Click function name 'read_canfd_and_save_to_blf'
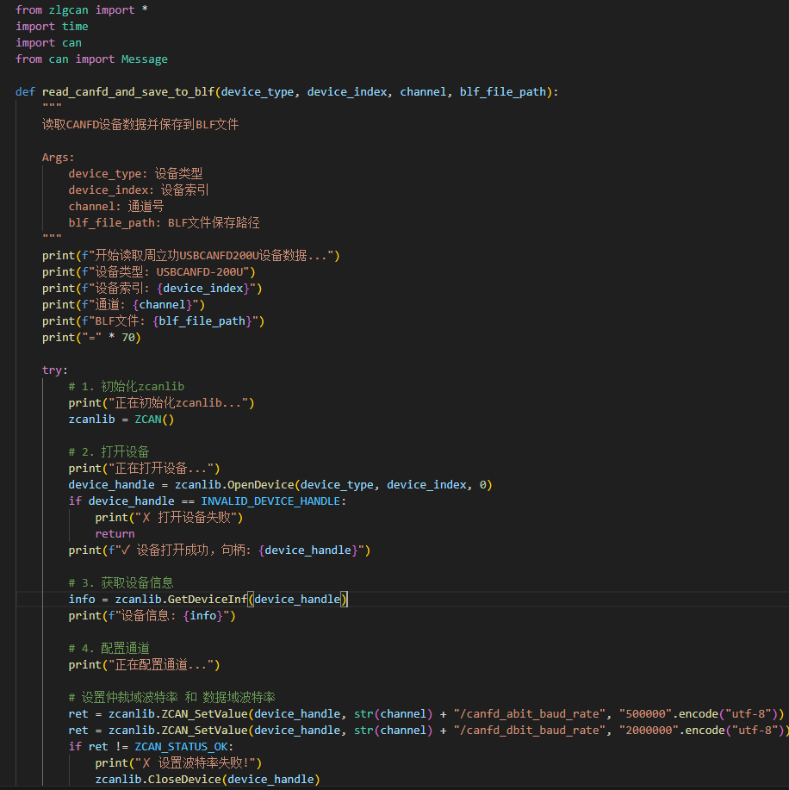The width and height of the screenshot is (789, 790). (x=128, y=92)
